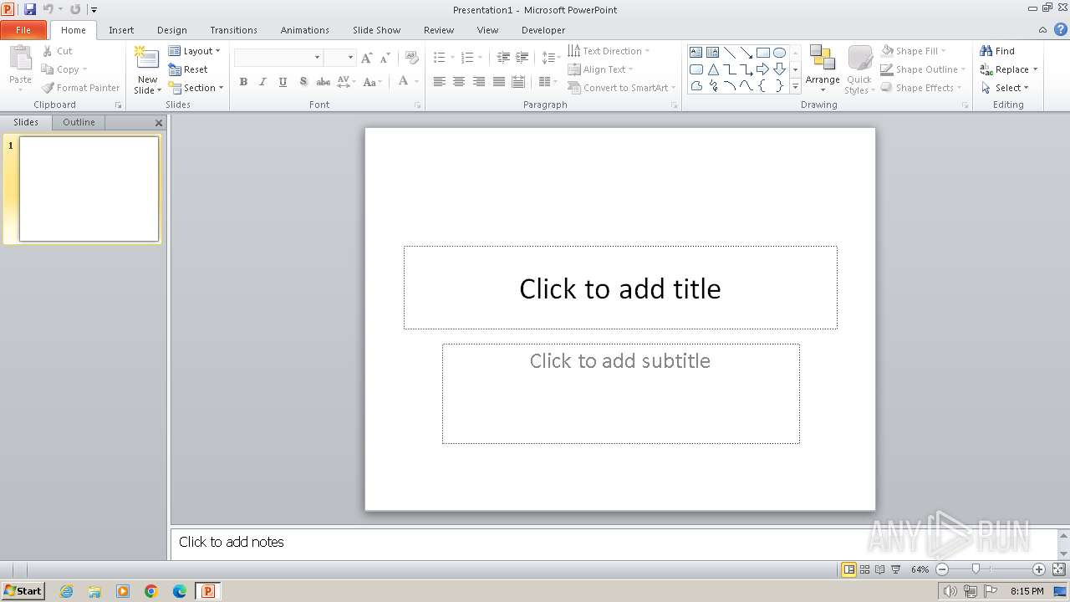Open Quick Styles gallery
The height and width of the screenshot is (602, 1070).
859,69
